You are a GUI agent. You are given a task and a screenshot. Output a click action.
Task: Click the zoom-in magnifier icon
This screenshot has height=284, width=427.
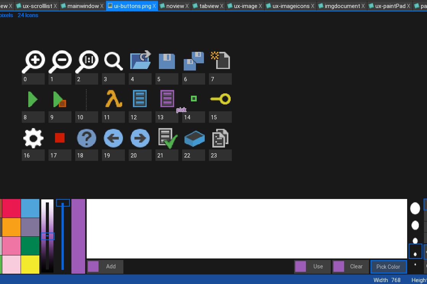click(x=34, y=62)
